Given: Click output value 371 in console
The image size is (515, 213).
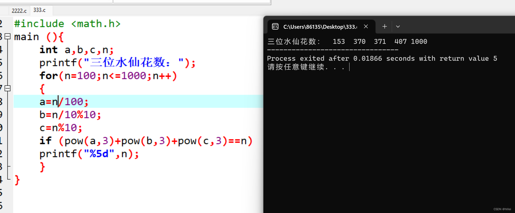Looking at the screenshot, I should [380, 42].
